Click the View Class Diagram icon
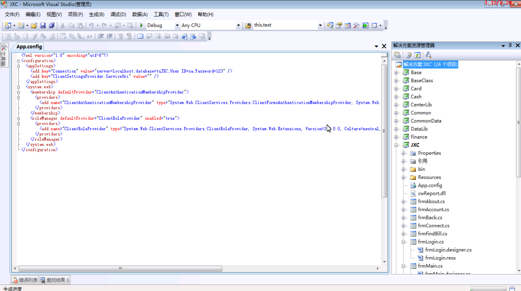 [x=428, y=55]
